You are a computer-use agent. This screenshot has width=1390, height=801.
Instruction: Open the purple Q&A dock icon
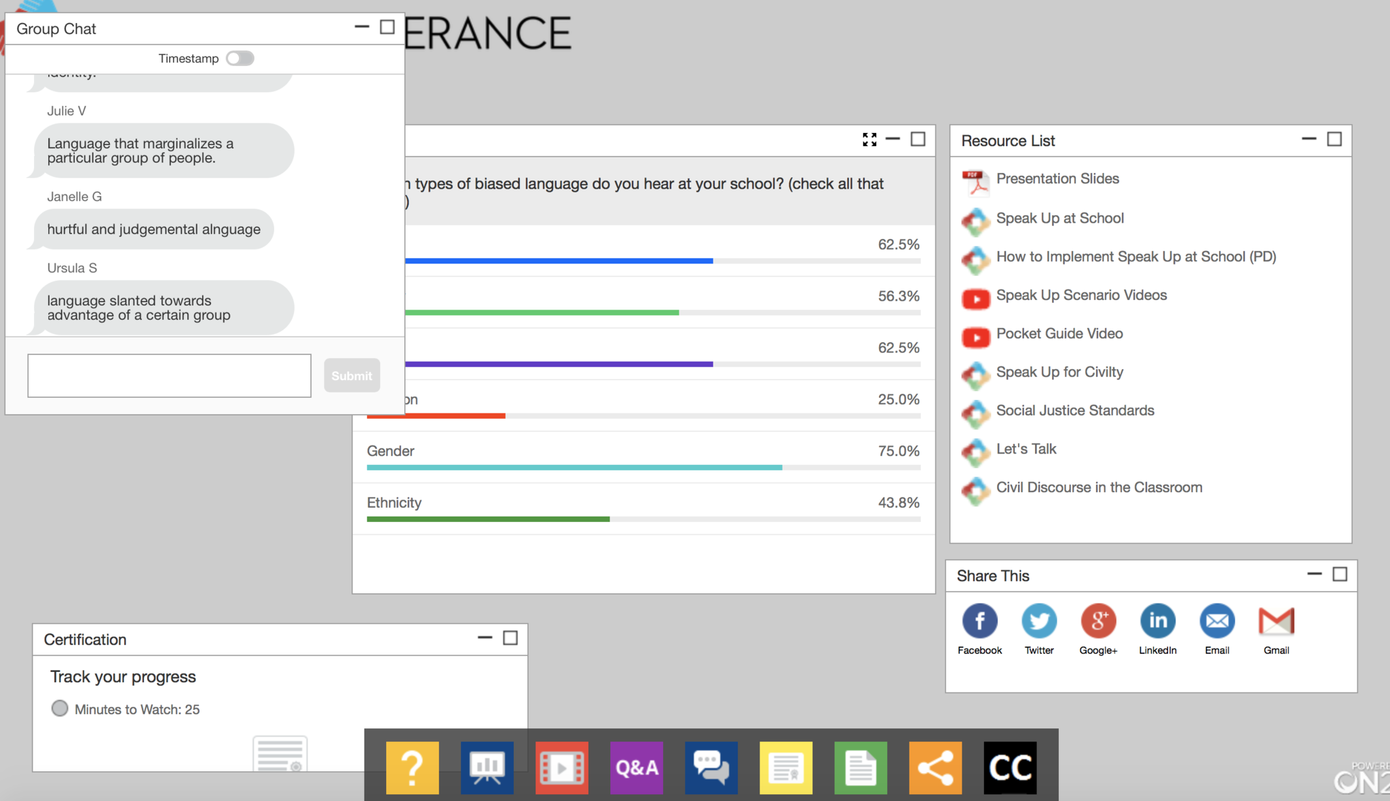click(636, 768)
